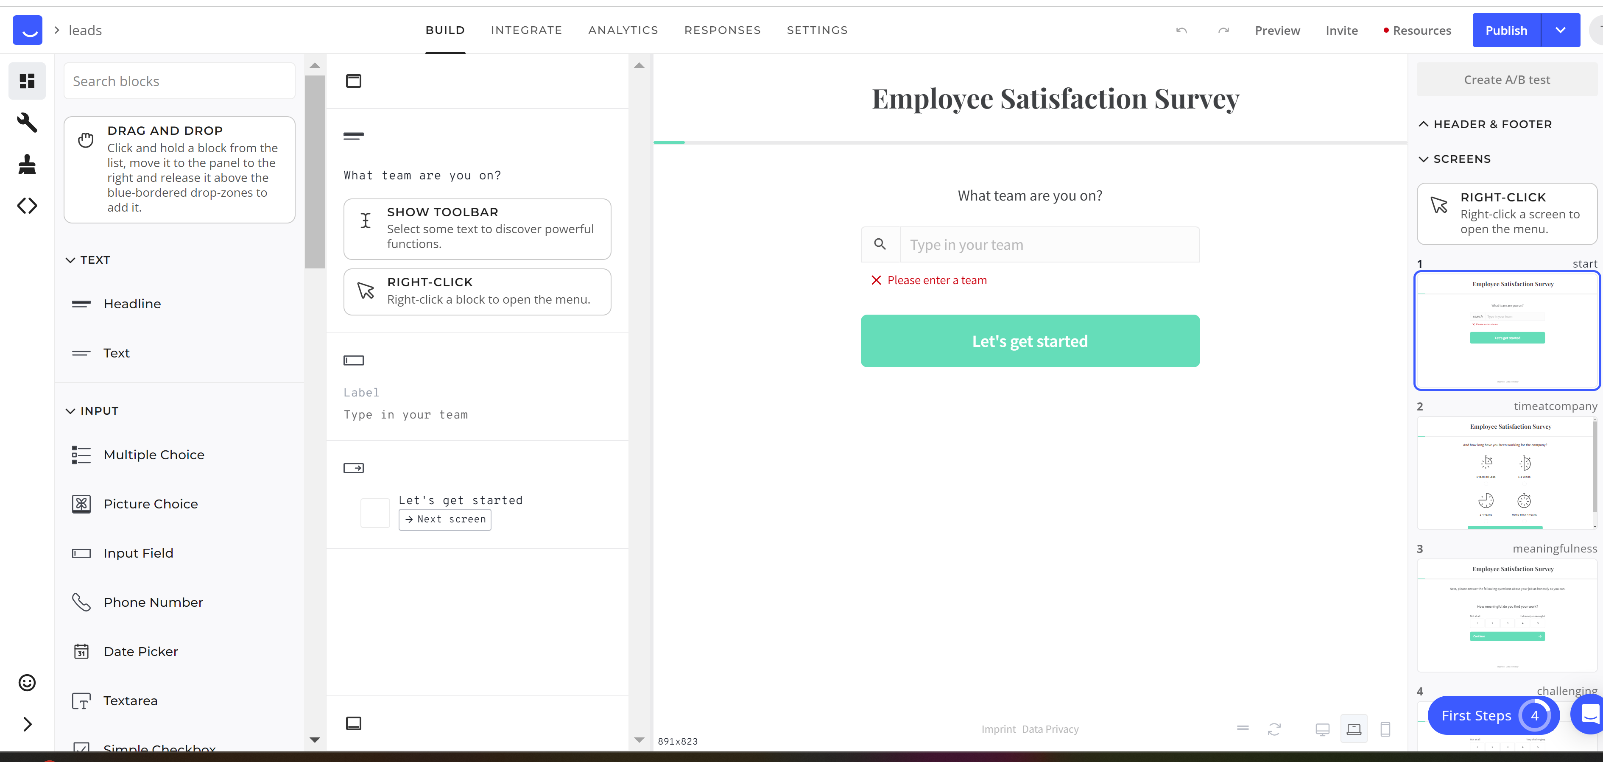Select the laptop preview size toggle

point(1354,729)
